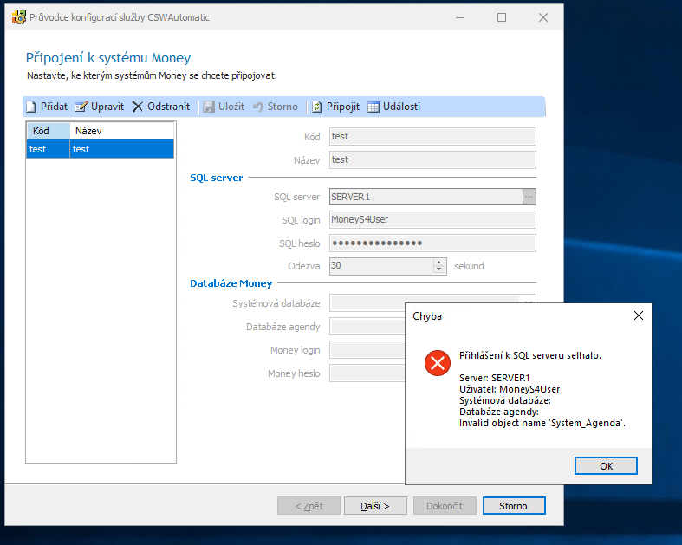This screenshot has width=682, height=545.
Task: Click the Připojit (connect) toolbar icon
Action: (x=317, y=107)
